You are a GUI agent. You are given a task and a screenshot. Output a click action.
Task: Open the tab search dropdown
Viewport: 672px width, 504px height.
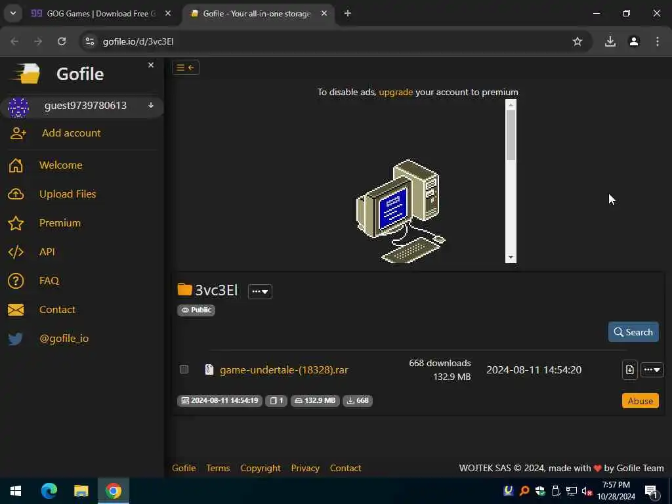pos(13,13)
